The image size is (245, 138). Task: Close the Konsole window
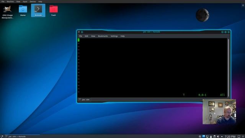point(229,32)
